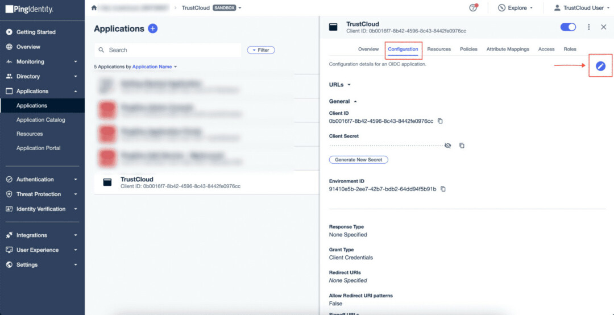Screen dimensions: 614x315
Task: Click the TrustCloud User profile icon
Action: pos(557,8)
